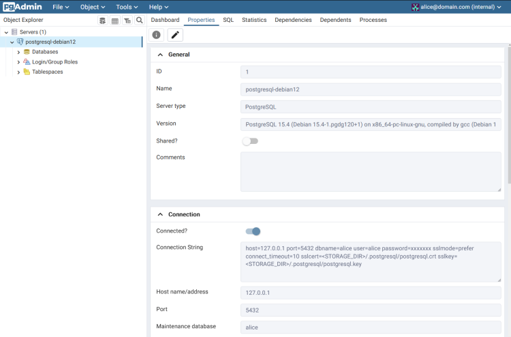The height and width of the screenshot is (337, 511).
Task: Expand the Login/Group Roles node arrow
Action: point(18,62)
